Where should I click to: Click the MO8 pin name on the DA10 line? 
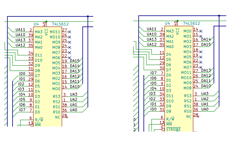pos(188,88)
